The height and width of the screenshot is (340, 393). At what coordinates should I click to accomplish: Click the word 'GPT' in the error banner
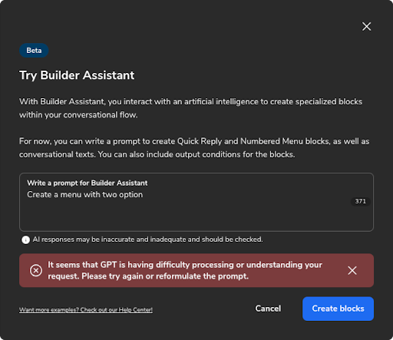[108, 265]
